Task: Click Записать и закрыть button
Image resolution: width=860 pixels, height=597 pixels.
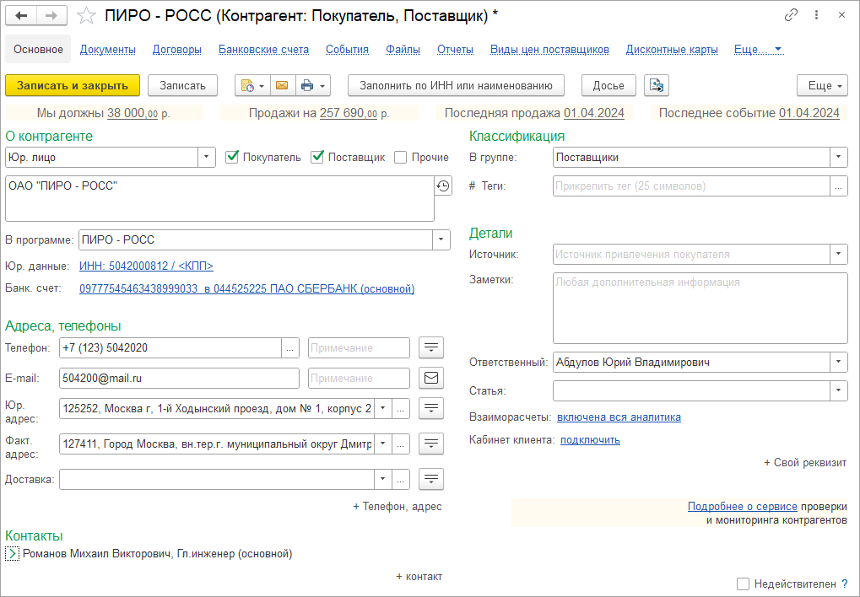Action: [x=73, y=85]
